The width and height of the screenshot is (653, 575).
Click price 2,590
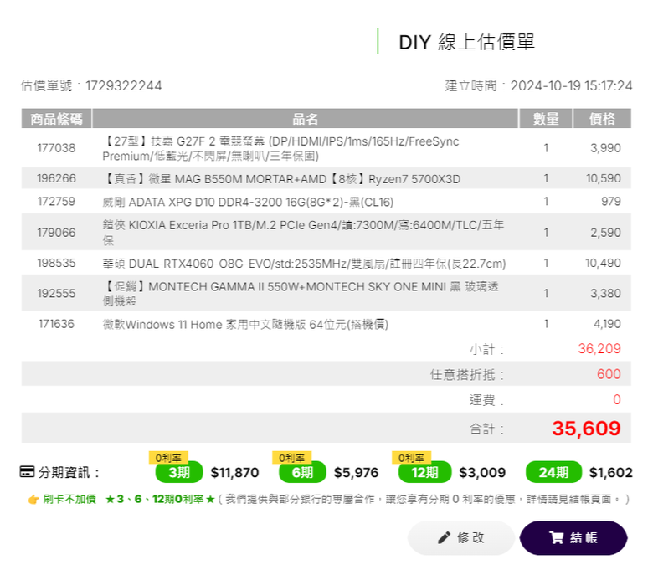pos(605,233)
